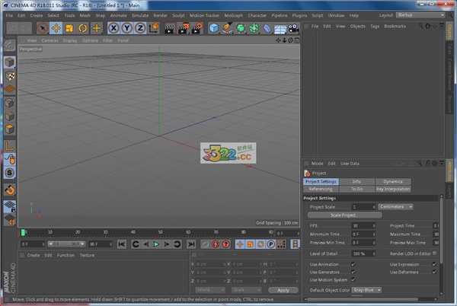Expand the Default Object Color dropdown

point(366,290)
